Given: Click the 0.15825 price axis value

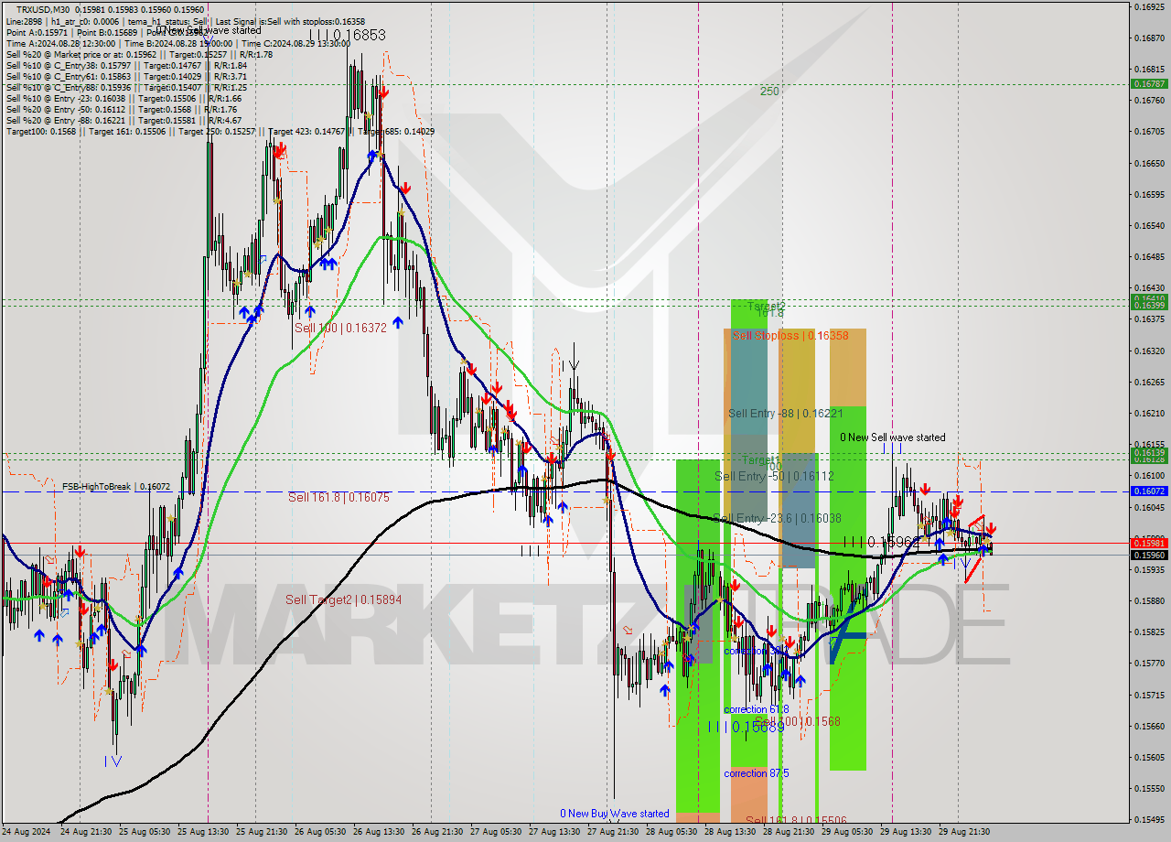Looking at the screenshot, I should pyautogui.click(x=1150, y=631).
